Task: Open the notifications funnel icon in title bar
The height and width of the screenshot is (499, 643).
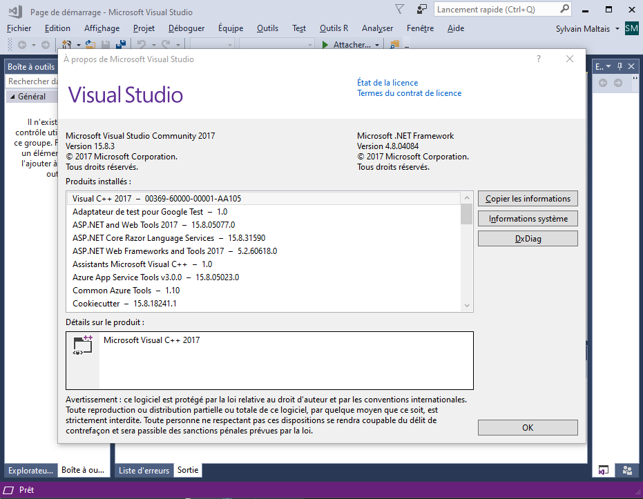Action: [399, 10]
